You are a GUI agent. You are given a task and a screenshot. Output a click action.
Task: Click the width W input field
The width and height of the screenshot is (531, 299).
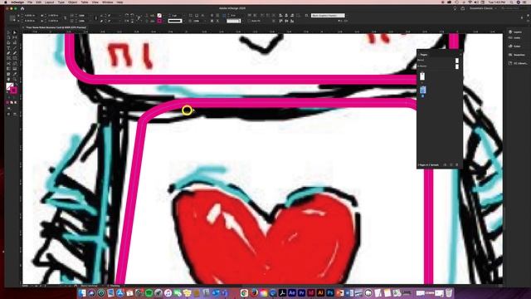pos(52,16)
